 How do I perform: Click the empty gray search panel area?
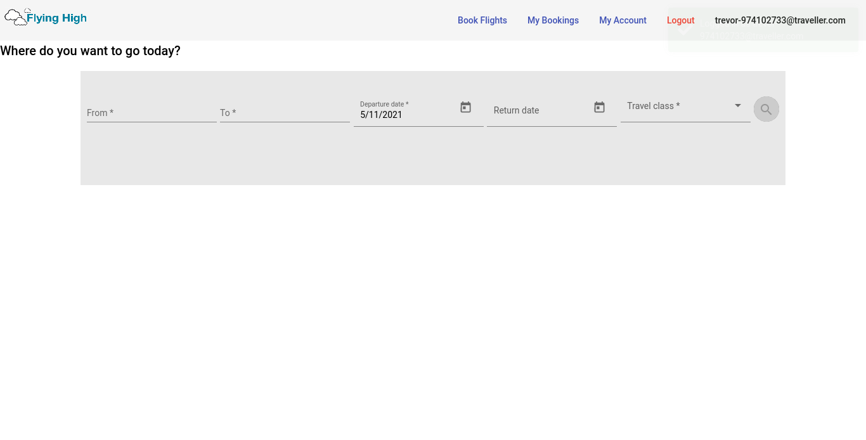(432, 157)
